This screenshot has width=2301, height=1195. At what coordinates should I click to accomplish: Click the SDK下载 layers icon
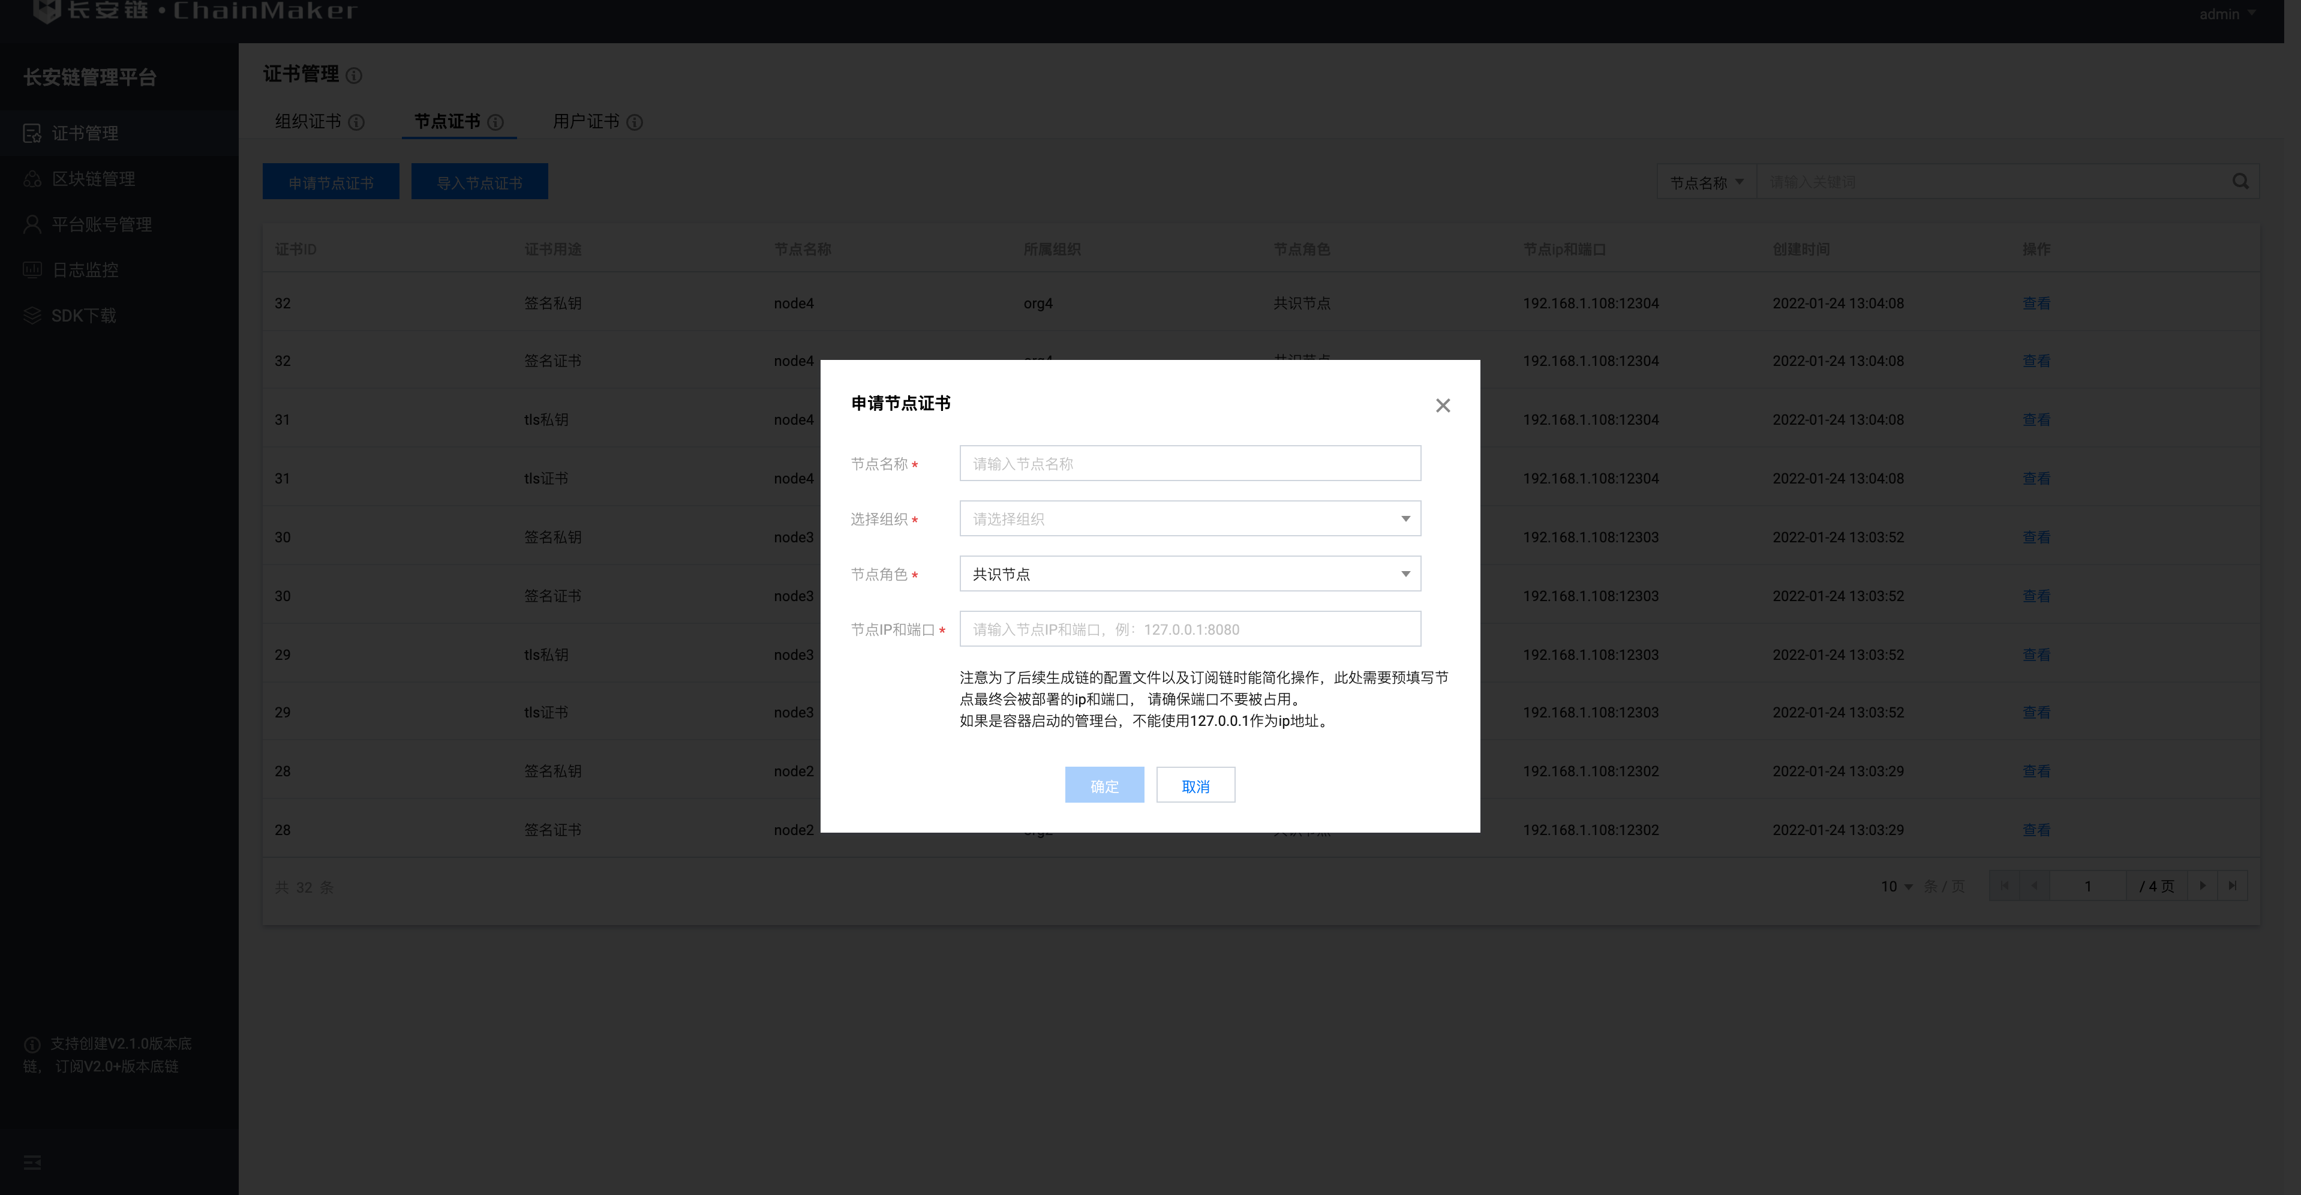coord(32,316)
